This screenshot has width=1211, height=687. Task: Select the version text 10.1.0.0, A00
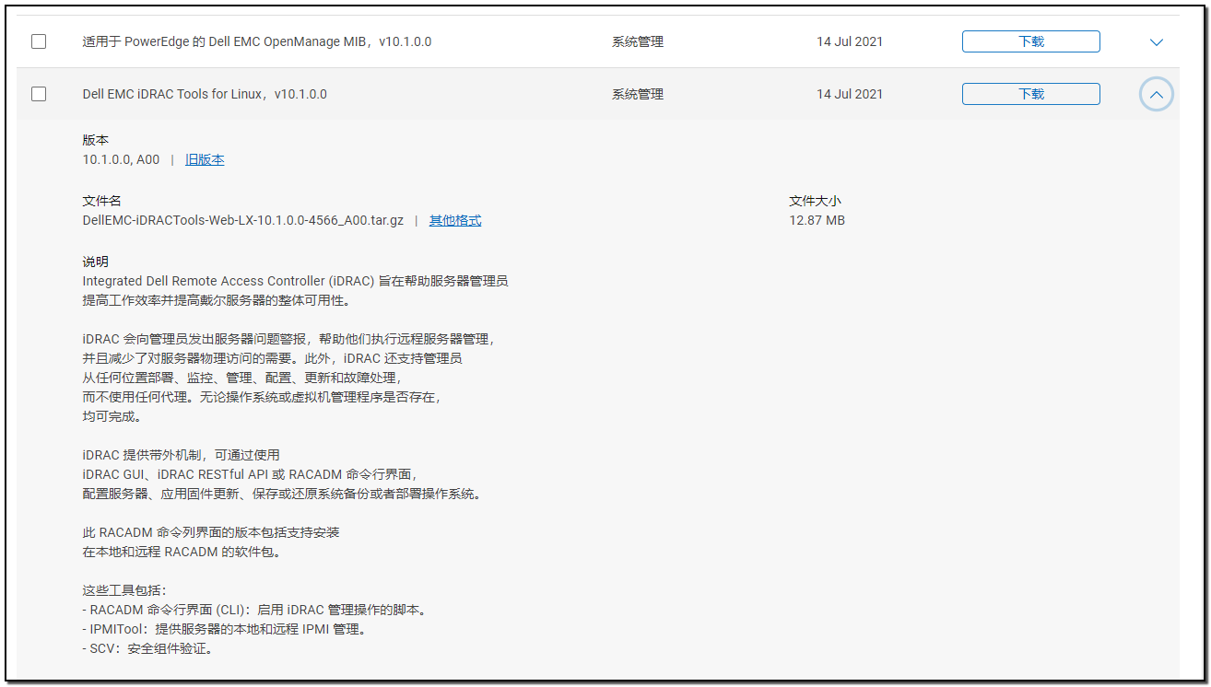(121, 159)
